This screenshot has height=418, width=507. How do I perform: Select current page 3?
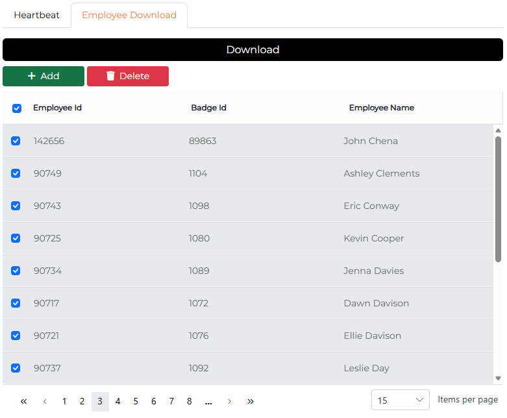pyautogui.click(x=100, y=402)
